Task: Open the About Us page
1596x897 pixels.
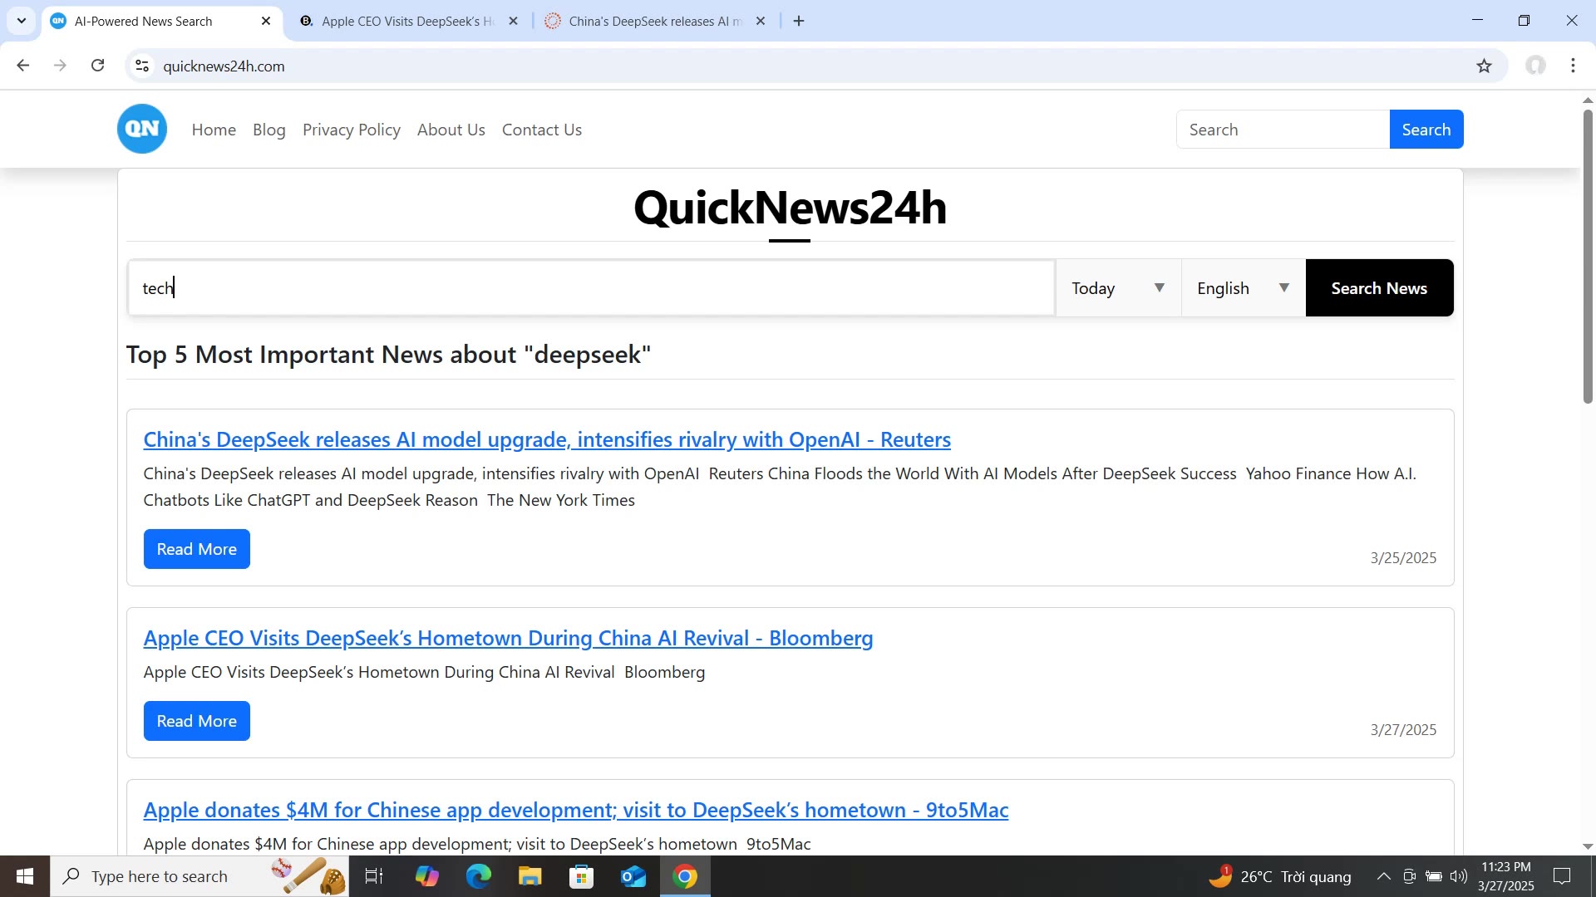Action: click(x=451, y=130)
